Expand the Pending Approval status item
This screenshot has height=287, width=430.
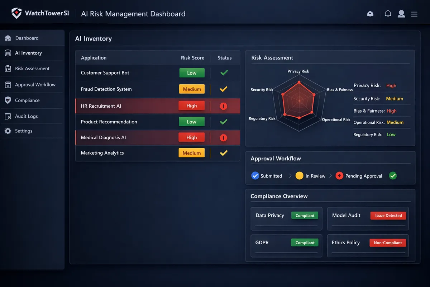(x=339, y=175)
